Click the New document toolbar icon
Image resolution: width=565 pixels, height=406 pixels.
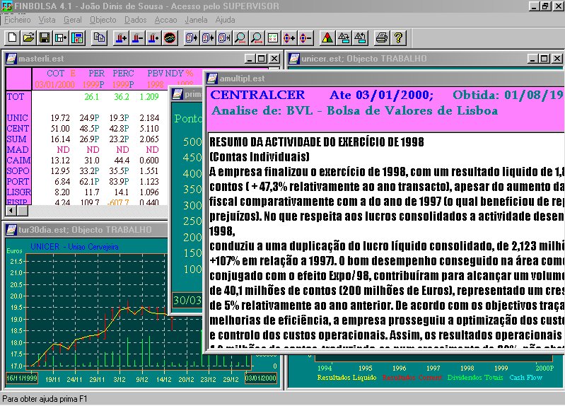(12, 37)
